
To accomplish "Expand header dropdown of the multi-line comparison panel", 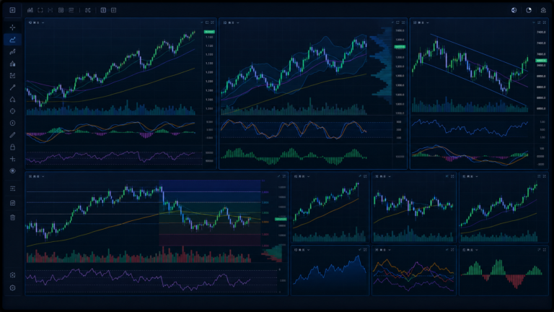I will tap(390, 250).
